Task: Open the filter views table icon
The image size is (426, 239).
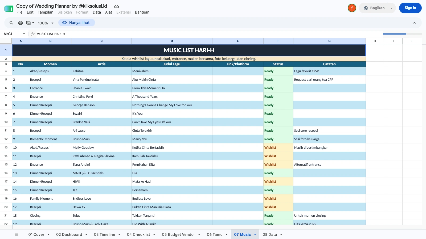Action: click(x=28, y=23)
